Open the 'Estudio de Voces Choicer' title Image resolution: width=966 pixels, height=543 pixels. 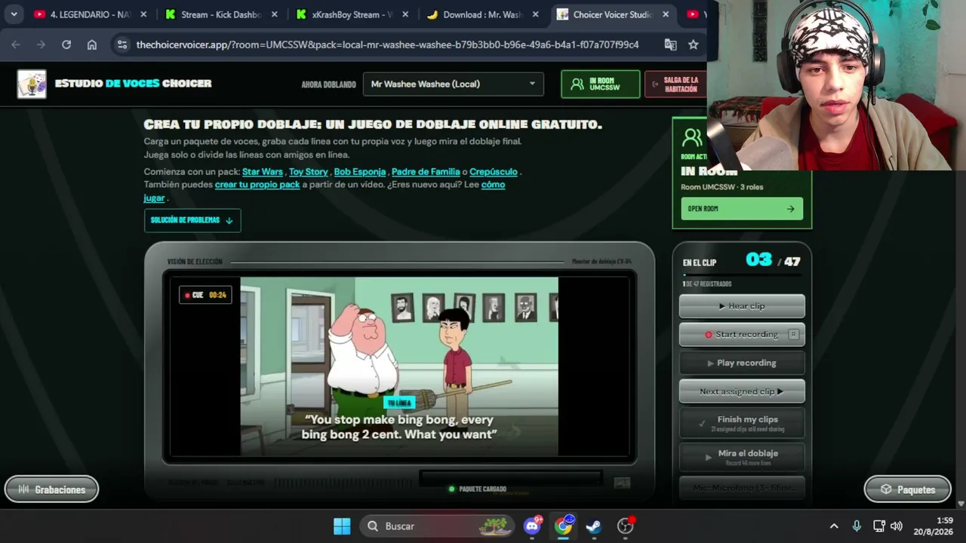(133, 84)
